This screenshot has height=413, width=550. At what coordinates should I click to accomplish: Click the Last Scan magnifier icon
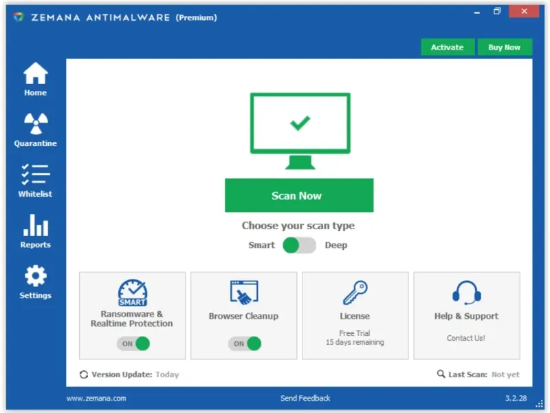pos(441,374)
